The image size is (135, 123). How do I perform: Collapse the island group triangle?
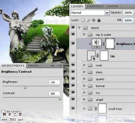tap(79, 28)
